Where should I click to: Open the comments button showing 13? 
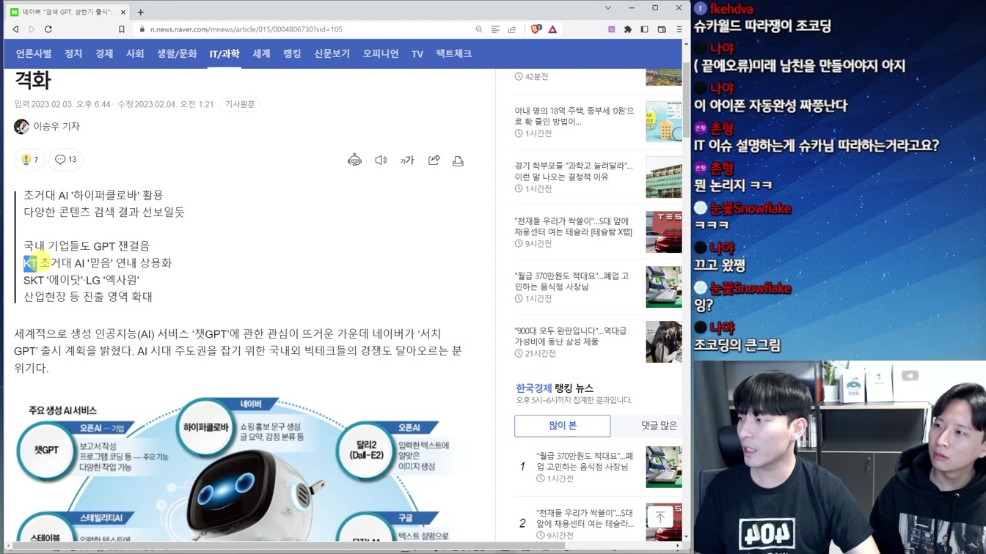coord(65,160)
